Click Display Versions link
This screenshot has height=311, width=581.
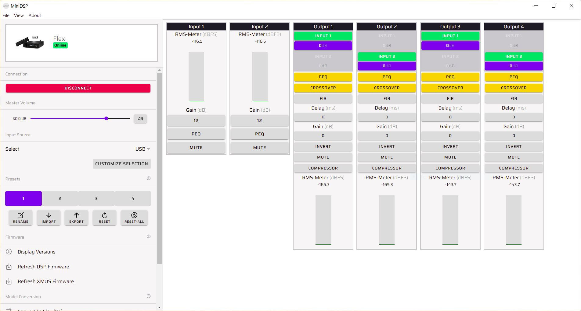[x=37, y=252]
